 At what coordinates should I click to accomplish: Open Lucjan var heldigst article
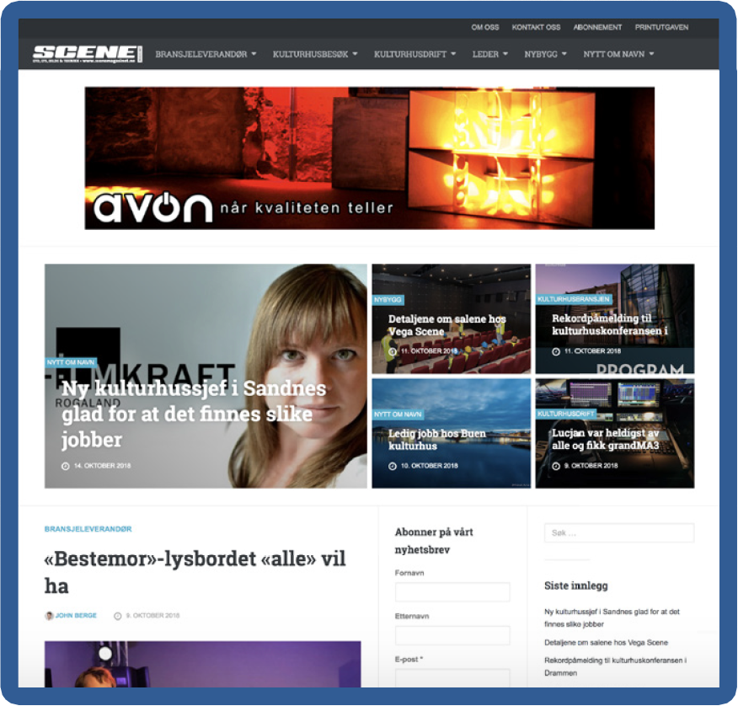point(605,439)
